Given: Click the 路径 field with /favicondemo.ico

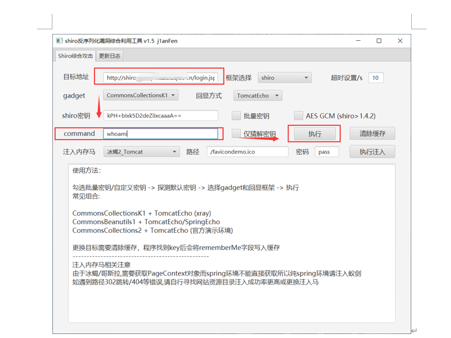Looking at the screenshot, I should [x=247, y=152].
